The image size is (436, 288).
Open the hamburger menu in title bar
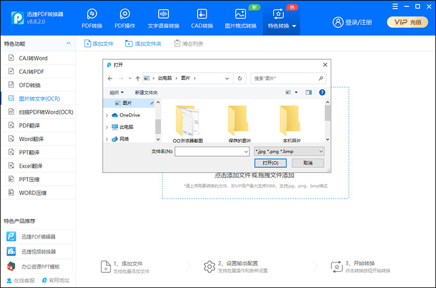[395, 6]
